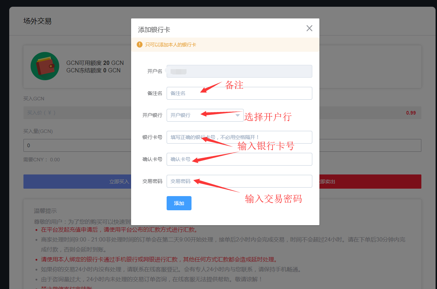Image resolution: width=437 pixels, height=289 pixels.
Task: Click the 只可以添加本人的银行卡 notice text
Action: coord(171,45)
